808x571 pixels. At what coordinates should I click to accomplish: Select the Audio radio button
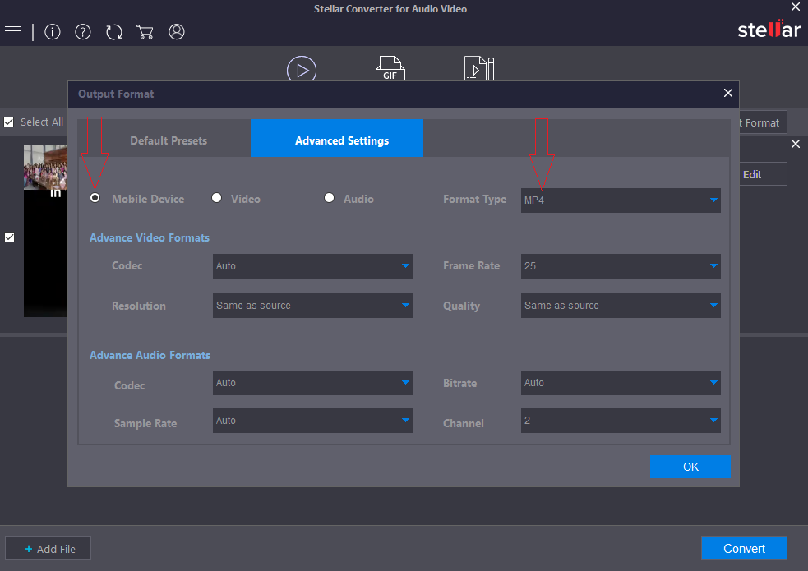330,198
